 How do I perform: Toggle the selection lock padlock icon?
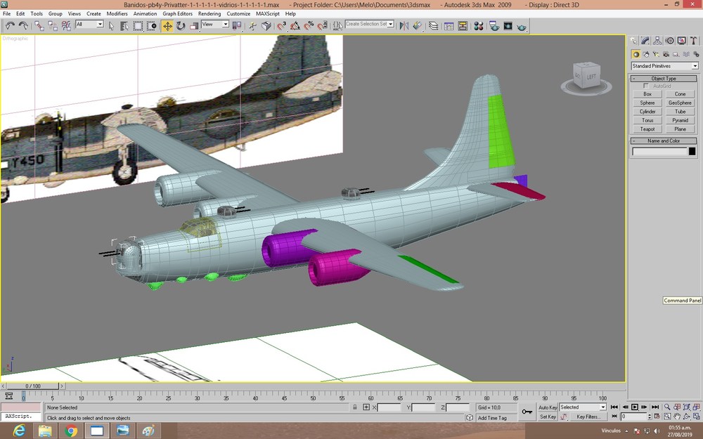tap(354, 407)
